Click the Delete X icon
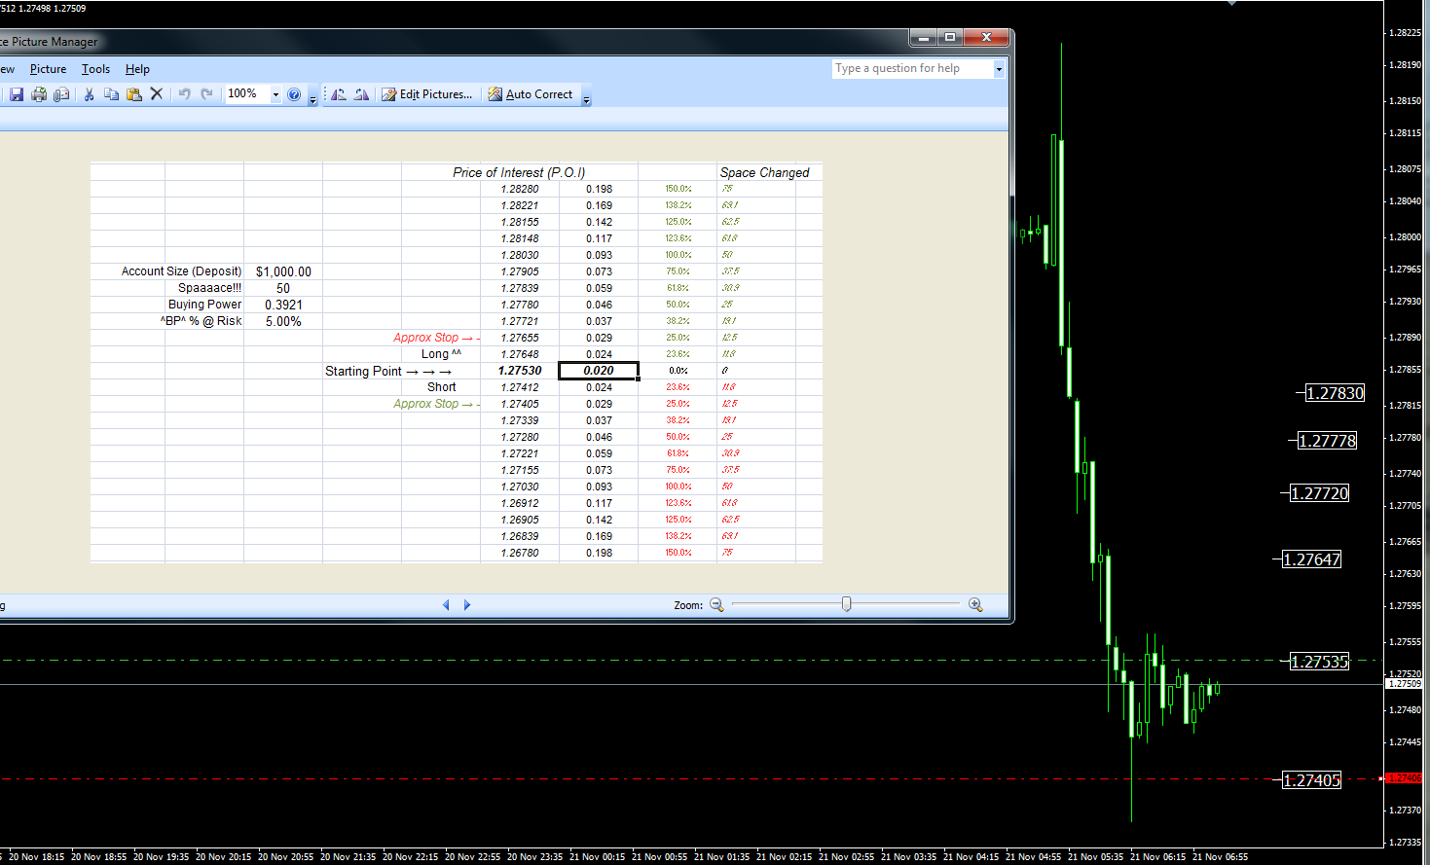The width and height of the screenshot is (1430, 865). point(156,94)
